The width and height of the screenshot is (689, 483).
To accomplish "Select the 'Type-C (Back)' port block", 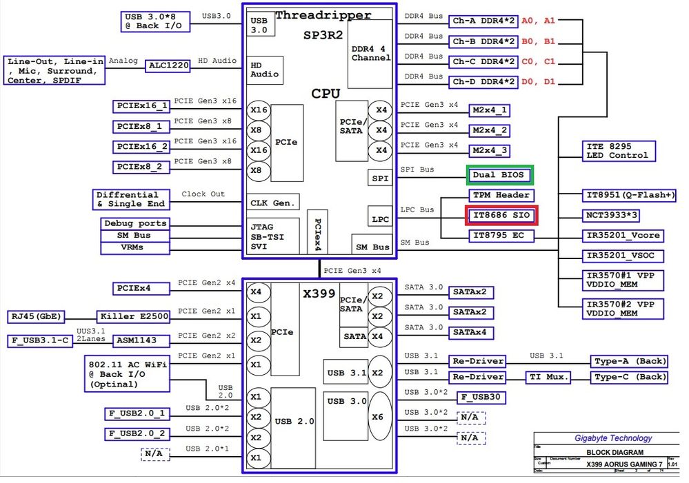I will 629,377.
